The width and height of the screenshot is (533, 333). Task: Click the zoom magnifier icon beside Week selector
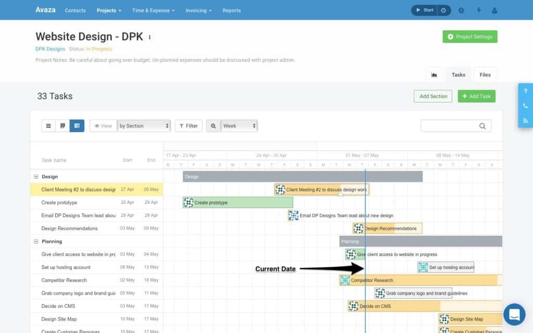pos(213,125)
